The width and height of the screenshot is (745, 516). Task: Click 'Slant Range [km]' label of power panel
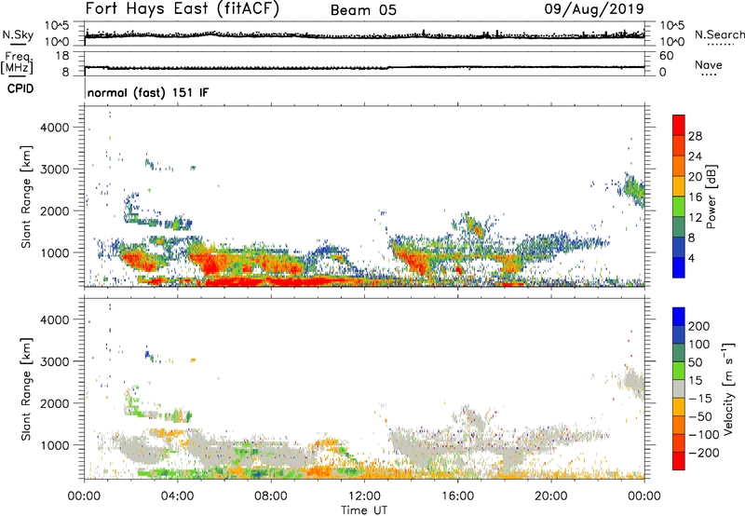pyautogui.click(x=26, y=197)
